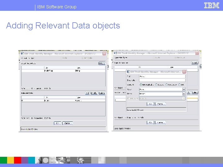Click Delete button in left window
This screenshot has height=167, width=223.
pos(102,93)
